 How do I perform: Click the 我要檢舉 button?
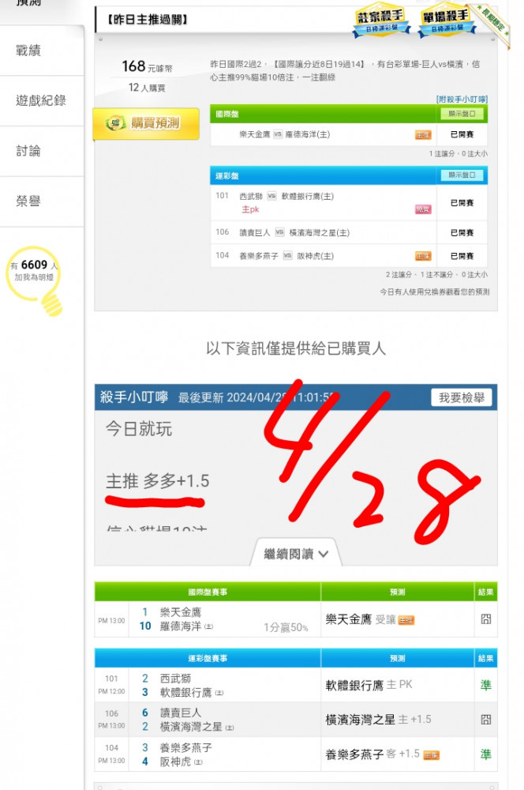(x=461, y=397)
